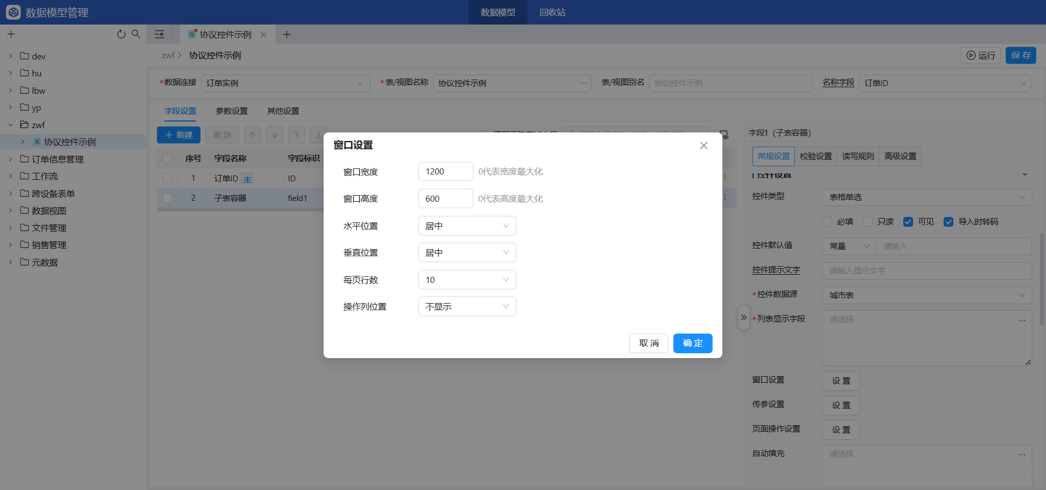Uncheck the 可见 checkbox
The width and height of the screenshot is (1046, 490).
point(908,222)
